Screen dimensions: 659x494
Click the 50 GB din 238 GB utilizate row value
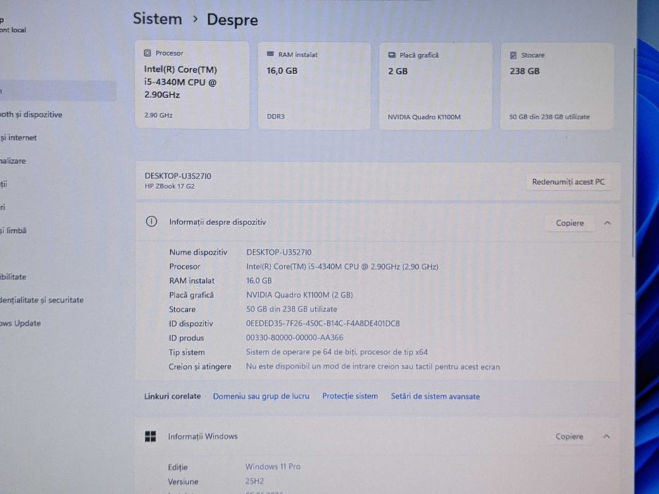pyautogui.click(x=292, y=309)
